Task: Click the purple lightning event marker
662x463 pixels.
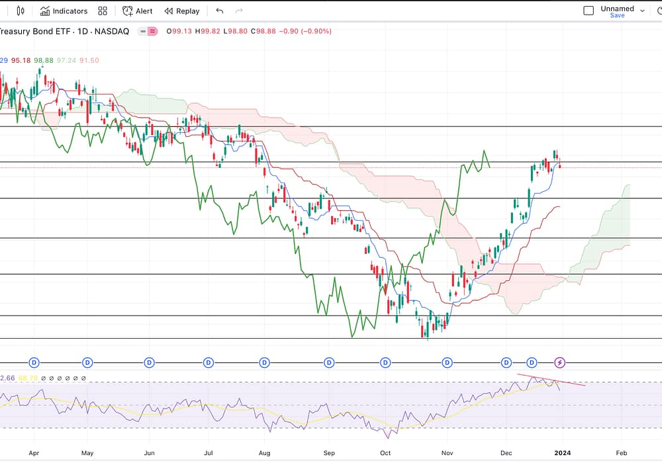Action: point(560,362)
